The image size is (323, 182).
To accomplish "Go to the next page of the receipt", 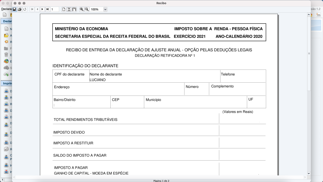I will coord(42,9).
